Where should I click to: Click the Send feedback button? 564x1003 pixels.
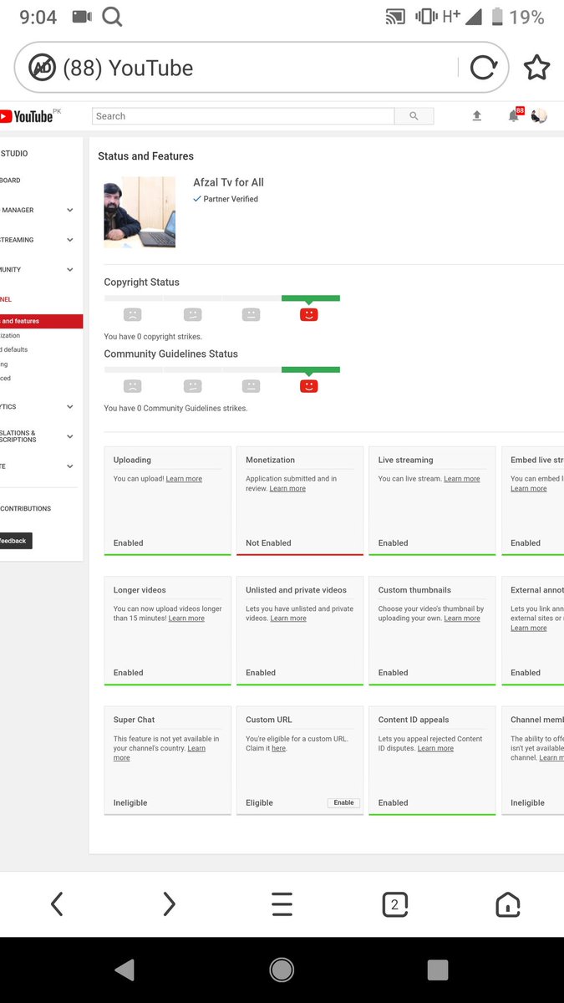[16, 541]
